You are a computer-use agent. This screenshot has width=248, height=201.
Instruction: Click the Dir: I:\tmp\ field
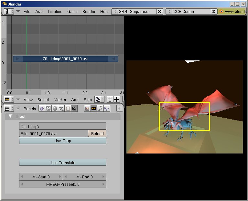click(63, 126)
